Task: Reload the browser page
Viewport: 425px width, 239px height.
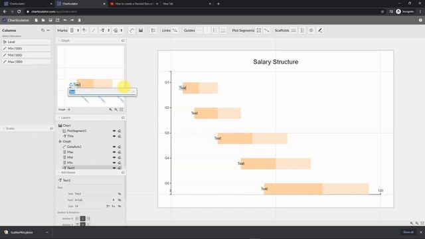Action: pyautogui.click(x=19, y=12)
